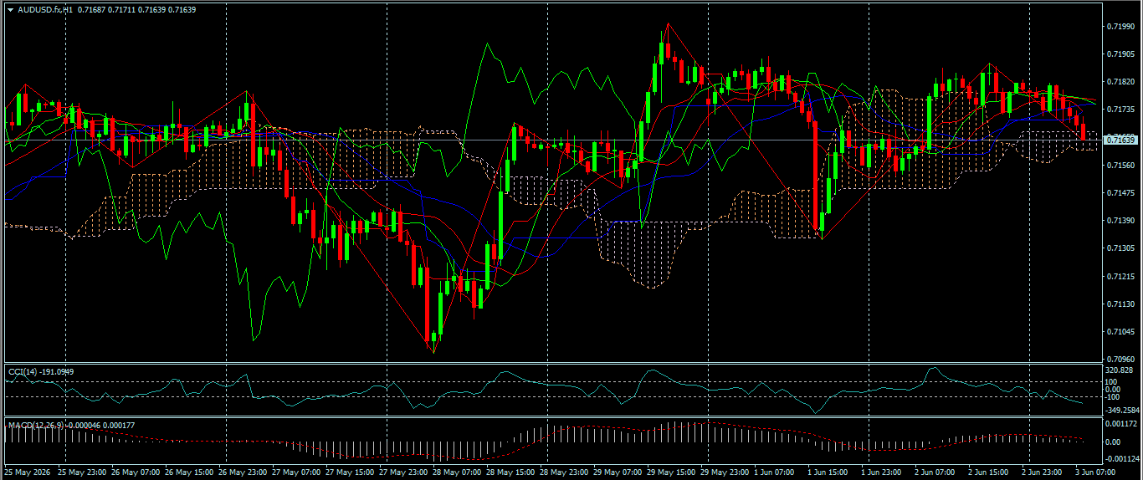
Task: Click CCI scale value 320.828
Action: (x=1120, y=370)
